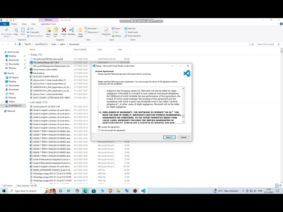This screenshot has height=212, width=283.
Task: Sort by Date modified column header
Action: click(x=80, y=49)
